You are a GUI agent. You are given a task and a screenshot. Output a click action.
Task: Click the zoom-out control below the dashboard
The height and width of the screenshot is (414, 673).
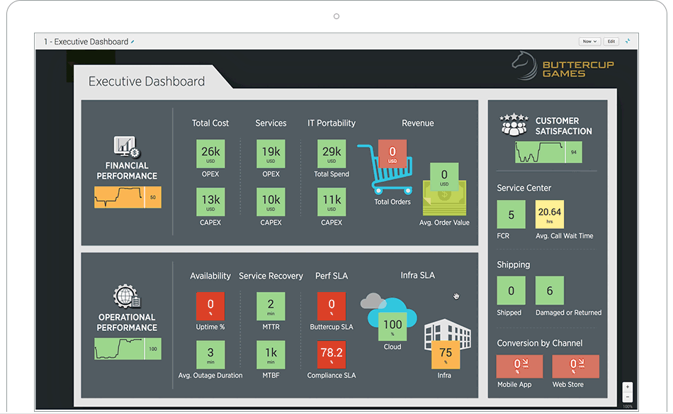coord(628,398)
